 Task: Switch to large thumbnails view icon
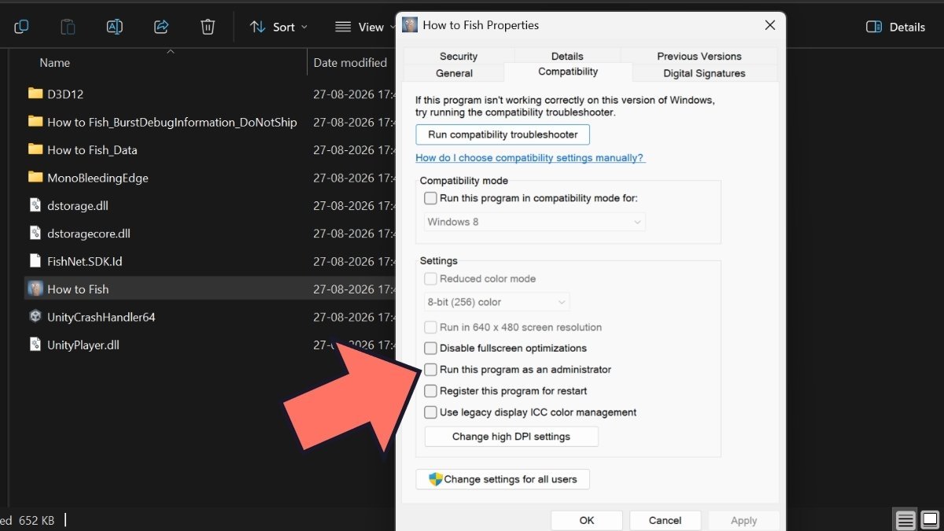pos(930,520)
